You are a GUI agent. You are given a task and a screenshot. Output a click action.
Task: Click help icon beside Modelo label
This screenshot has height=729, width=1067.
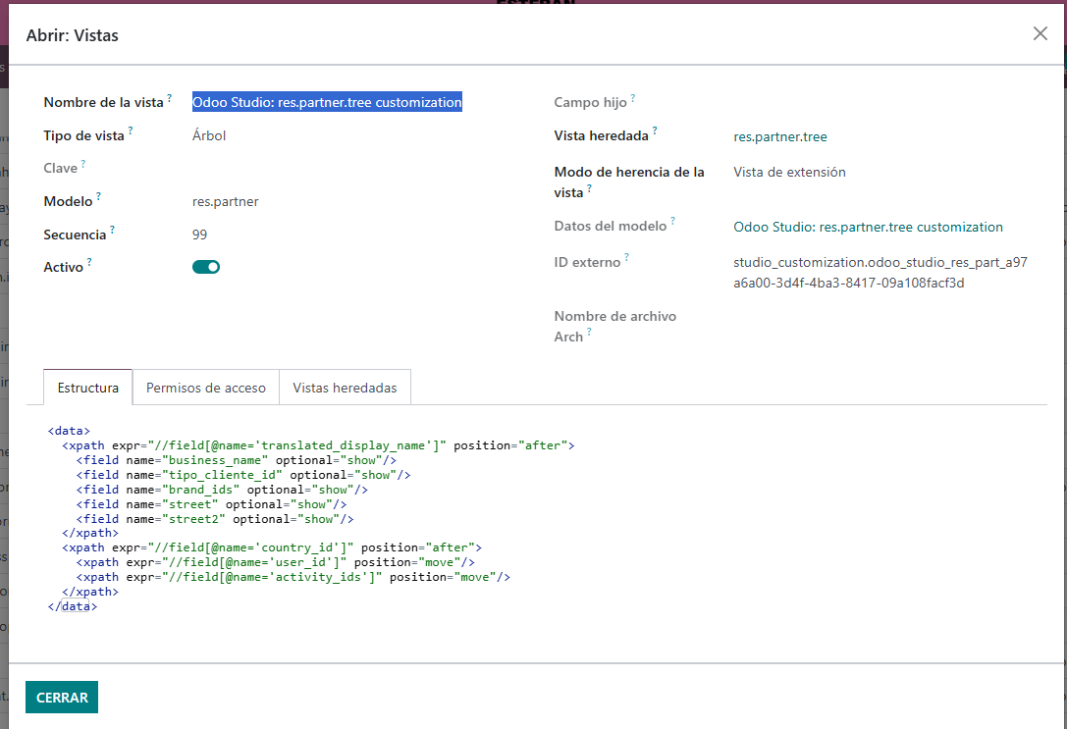(98, 196)
